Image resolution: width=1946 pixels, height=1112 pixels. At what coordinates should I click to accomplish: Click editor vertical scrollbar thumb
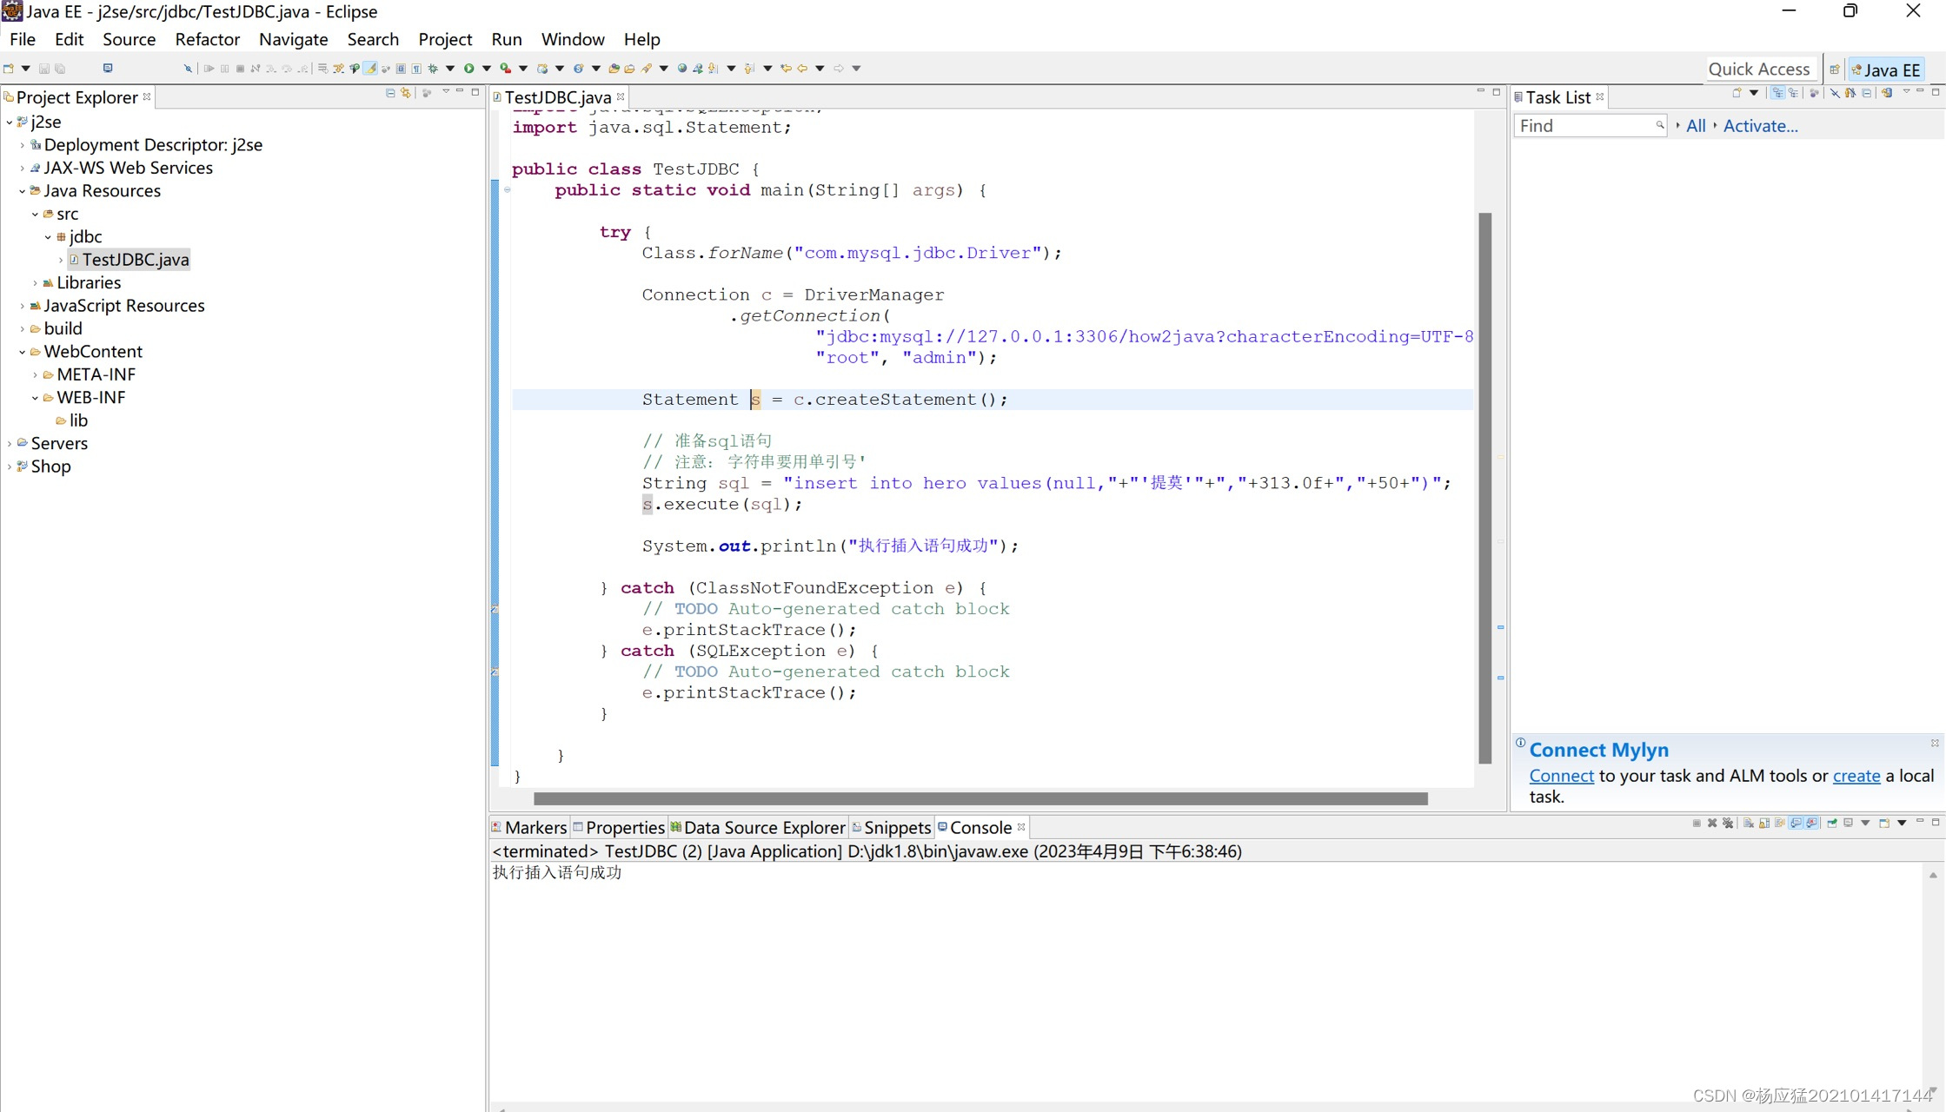pos(1484,487)
